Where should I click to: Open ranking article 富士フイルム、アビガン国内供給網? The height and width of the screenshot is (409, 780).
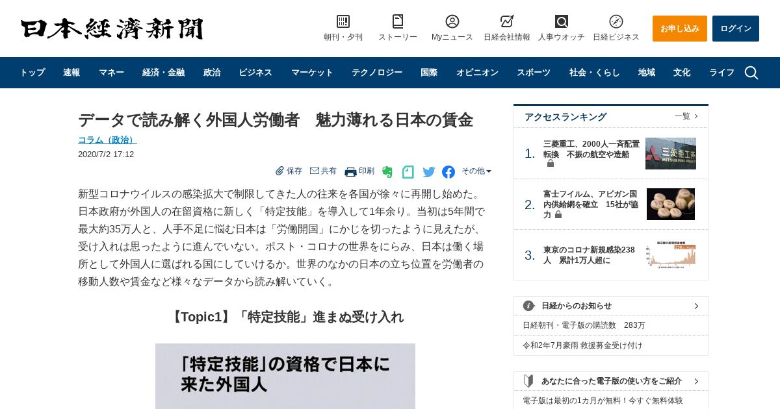[x=591, y=204]
